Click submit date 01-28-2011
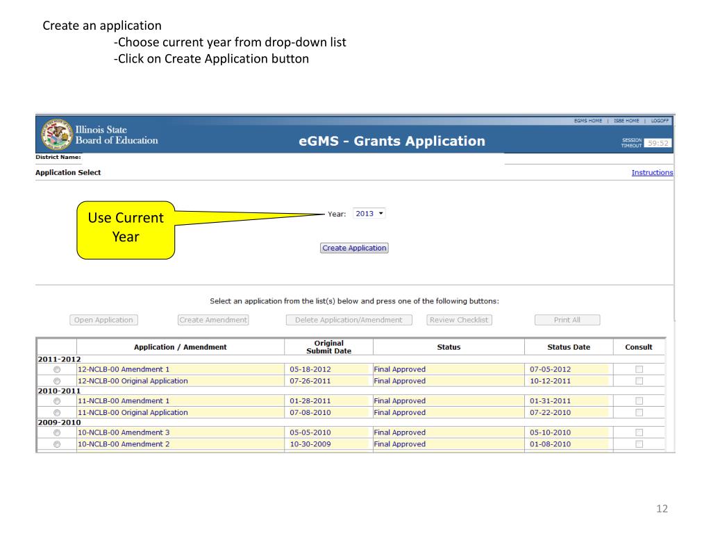This screenshot has height=533, width=711. coord(310,401)
